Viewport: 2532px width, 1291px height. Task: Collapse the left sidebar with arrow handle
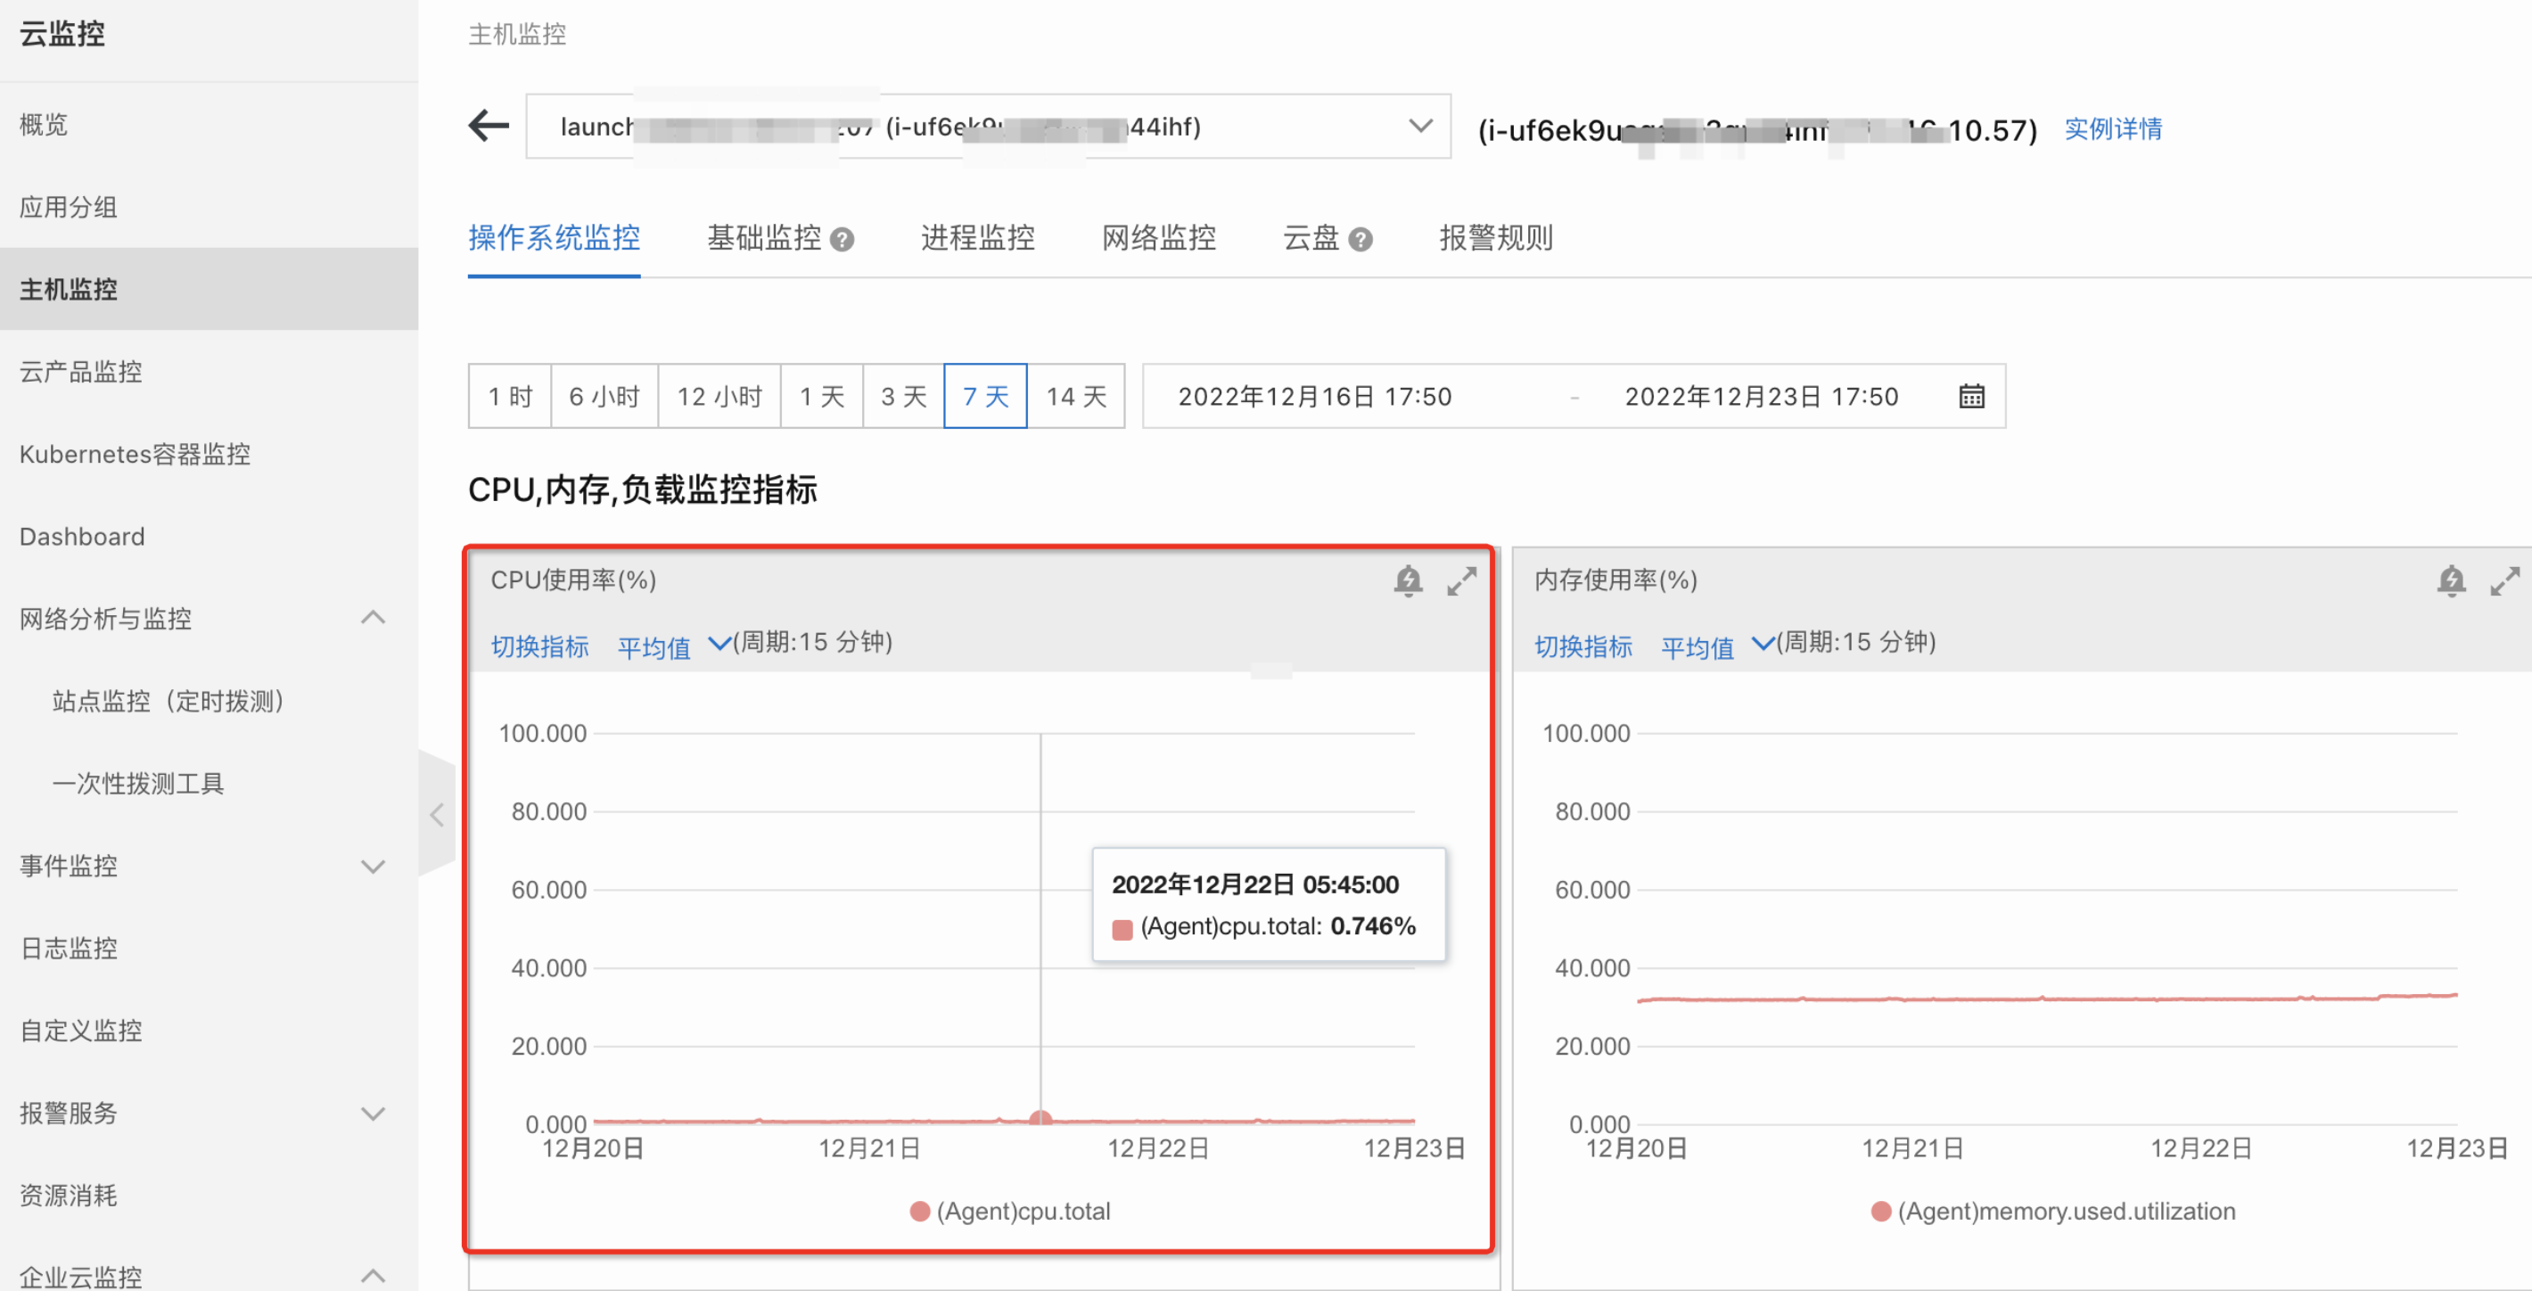coord(438,814)
